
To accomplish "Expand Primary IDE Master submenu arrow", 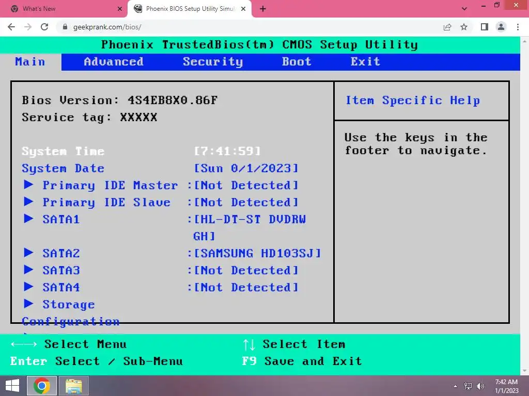I will (29, 185).
